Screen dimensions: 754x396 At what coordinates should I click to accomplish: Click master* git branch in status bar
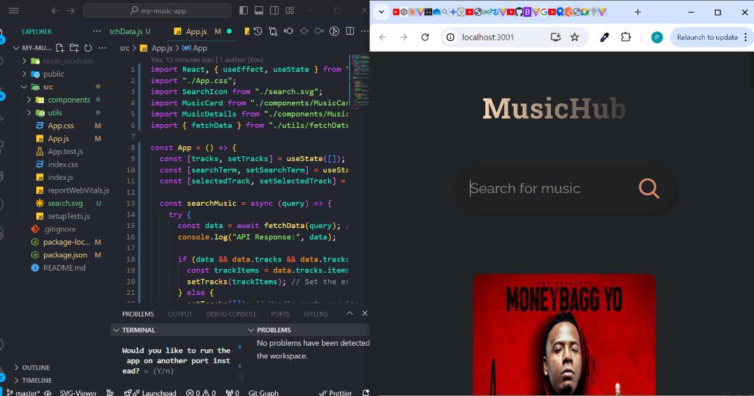pyautogui.click(x=24, y=393)
